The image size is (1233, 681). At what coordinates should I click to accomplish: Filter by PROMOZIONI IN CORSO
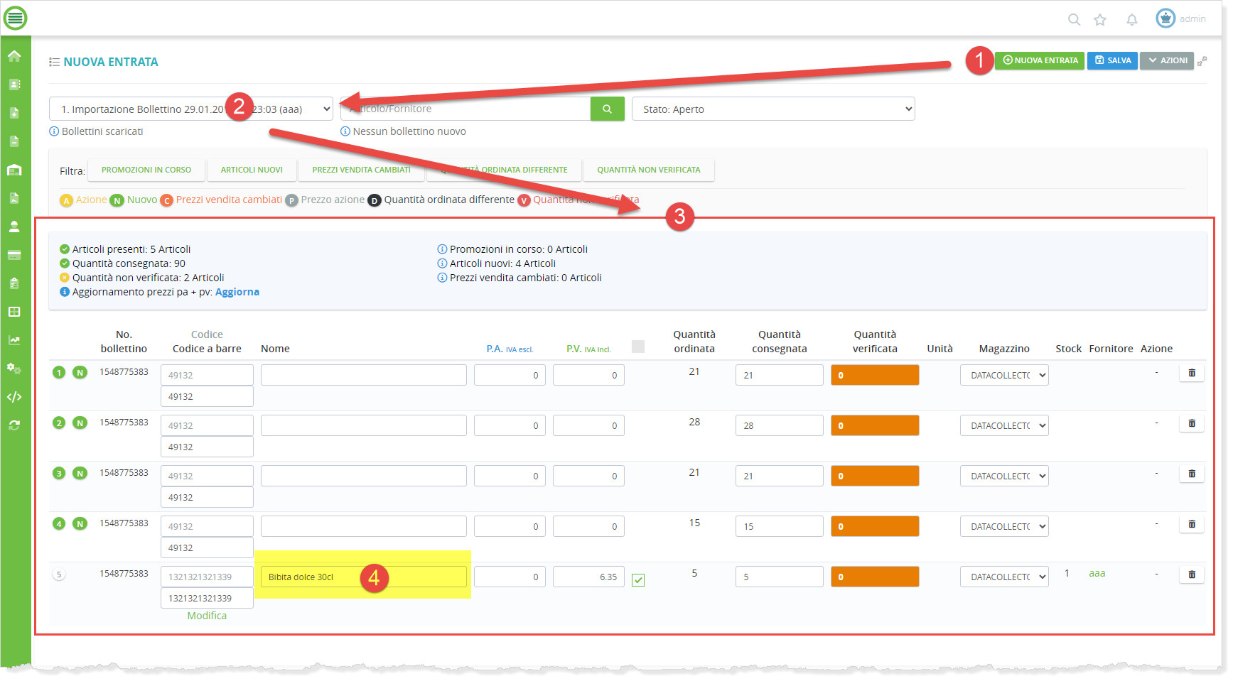[x=146, y=170]
